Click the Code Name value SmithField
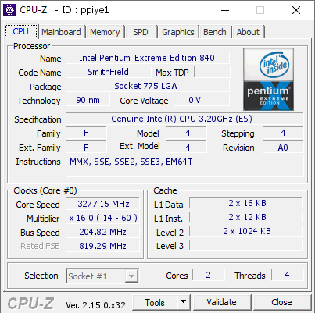The width and height of the screenshot is (315, 313). pyautogui.click(x=108, y=72)
